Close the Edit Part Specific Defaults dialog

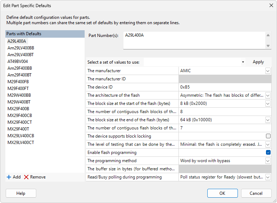[x=271, y=6]
